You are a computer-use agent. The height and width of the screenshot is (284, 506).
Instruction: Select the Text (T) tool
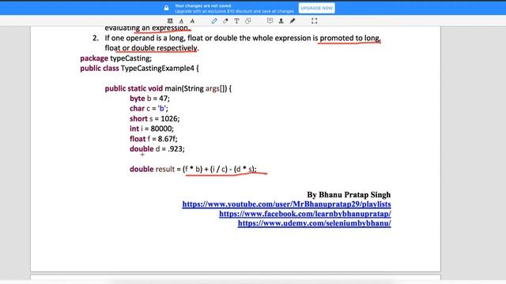click(x=237, y=21)
